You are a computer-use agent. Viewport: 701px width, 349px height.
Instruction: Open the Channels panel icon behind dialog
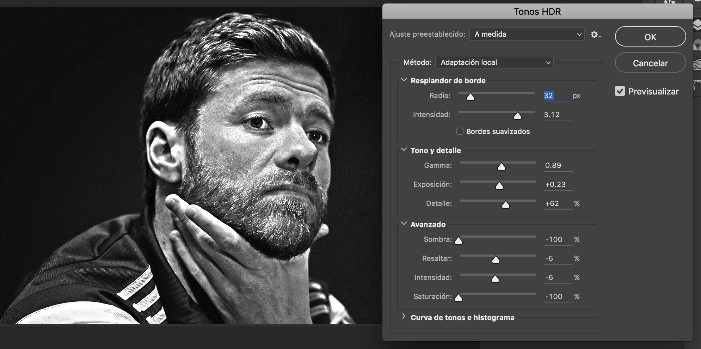coord(697,45)
